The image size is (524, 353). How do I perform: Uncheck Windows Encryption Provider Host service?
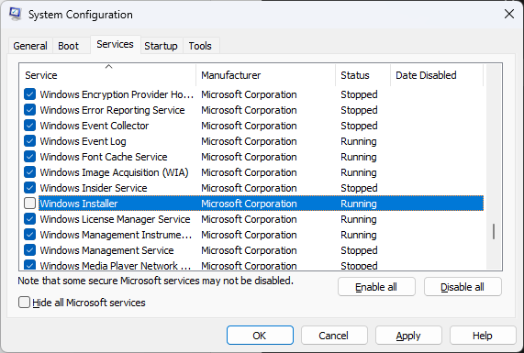[29, 94]
